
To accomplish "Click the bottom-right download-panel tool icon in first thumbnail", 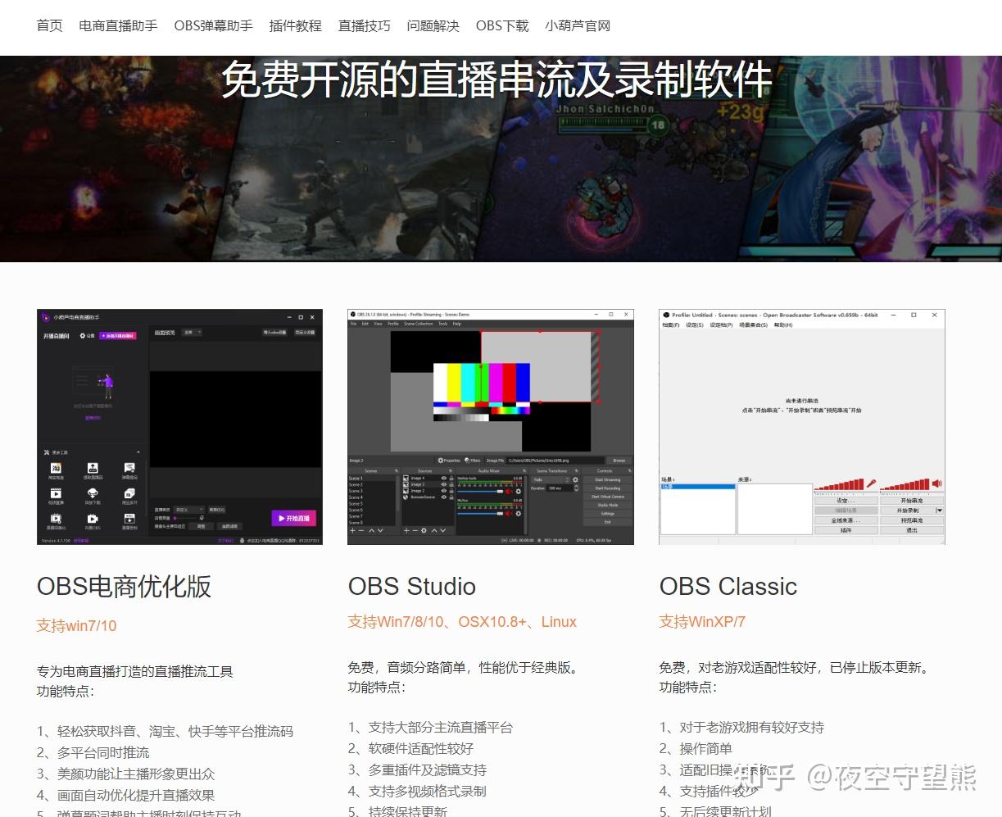I will coord(129,519).
